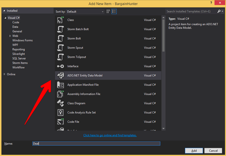Click the 'Interface' template name
226x156 pixels.
(73, 66)
